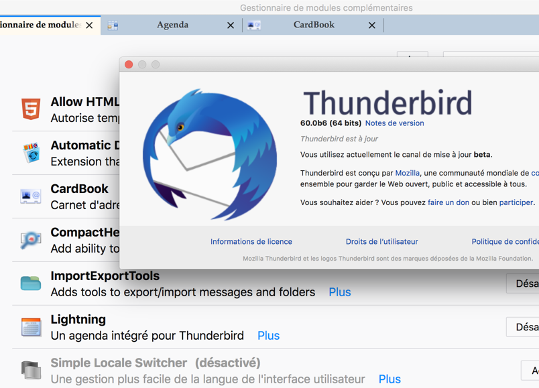Image resolution: width=539 pixels, height=388 pixels.
Task: Click the ImportExportTools add-on title
Action: 105,276
